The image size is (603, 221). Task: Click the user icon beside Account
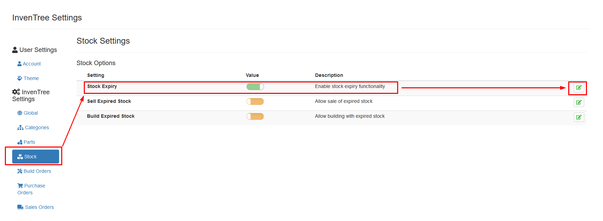click(19, 64)
